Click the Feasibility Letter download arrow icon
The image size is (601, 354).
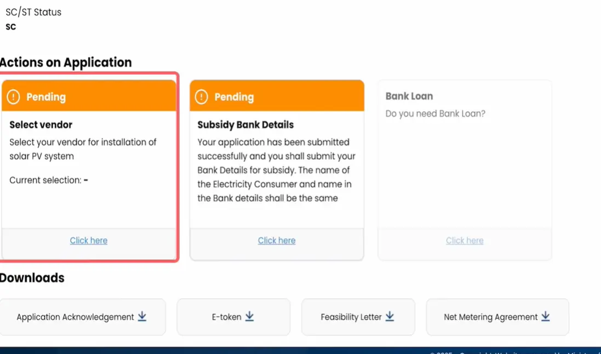click(390, 316)
